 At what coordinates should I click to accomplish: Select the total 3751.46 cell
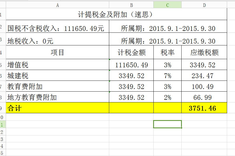(x=204, y=108)
